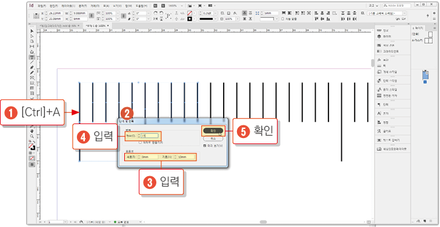Open the stroke style dropdown
This screenshot has width=440, height=227.
pyautogui.click(x=216, y=19)
